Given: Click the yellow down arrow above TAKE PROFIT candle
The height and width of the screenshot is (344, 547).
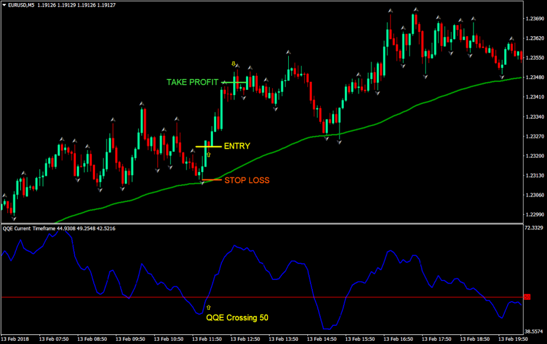Looking at the screenshot, I should tap(233, 64).
